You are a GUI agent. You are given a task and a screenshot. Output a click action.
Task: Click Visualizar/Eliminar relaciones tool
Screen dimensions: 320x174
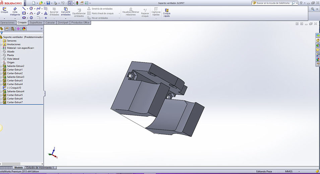point(131,12)
